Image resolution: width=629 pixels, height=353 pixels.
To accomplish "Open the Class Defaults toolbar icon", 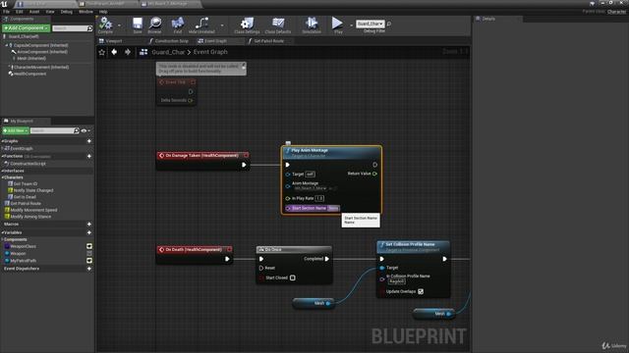I will (x=277, y=24).
